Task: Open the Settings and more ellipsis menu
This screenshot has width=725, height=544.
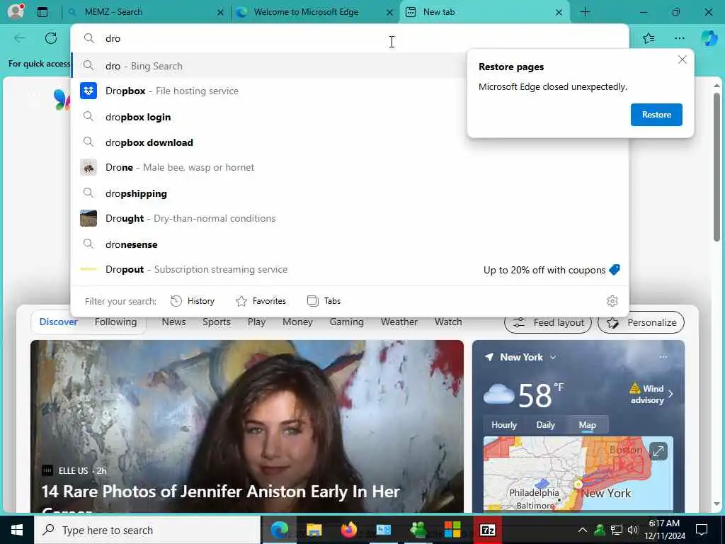Action: [679, 38]
